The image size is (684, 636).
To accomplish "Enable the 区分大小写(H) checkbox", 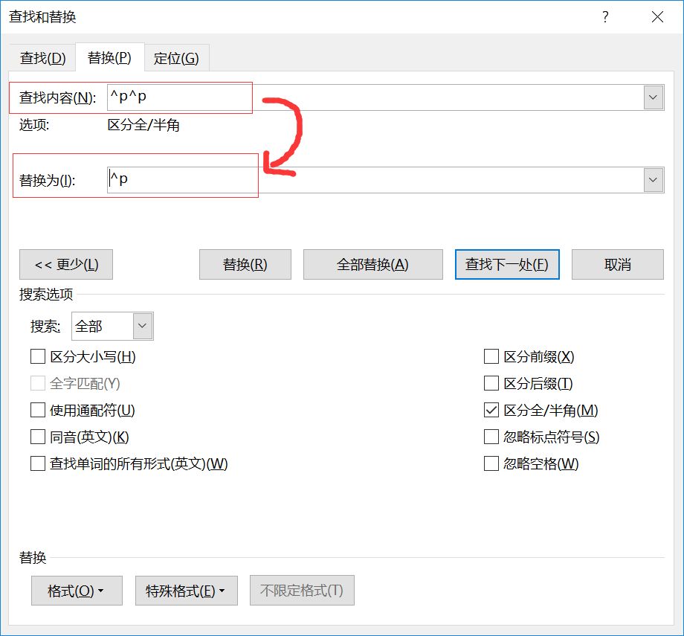I will click(38, 357).
